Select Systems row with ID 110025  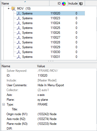tap(51, 28)
